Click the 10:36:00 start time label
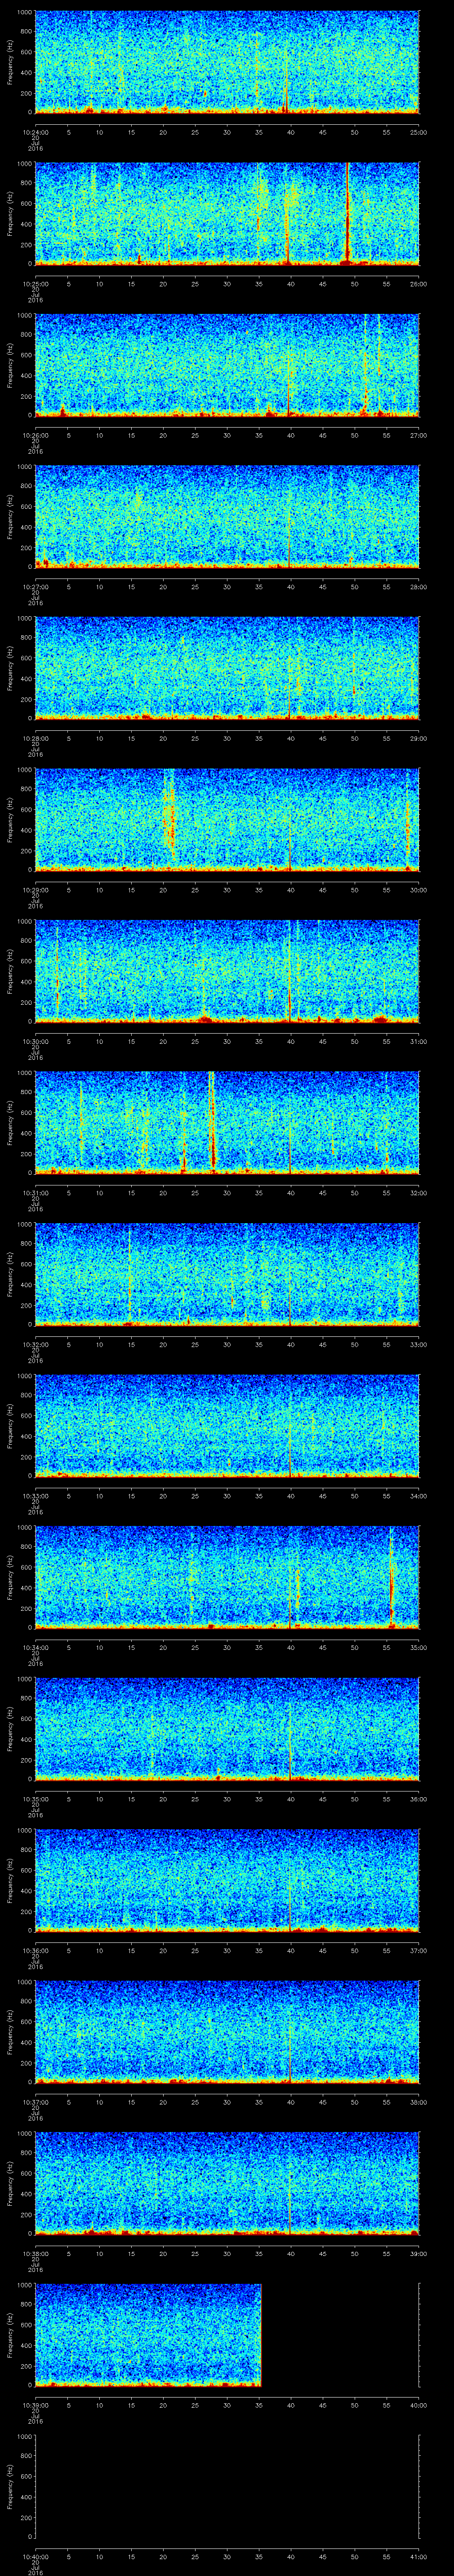 coord(35,1950)
